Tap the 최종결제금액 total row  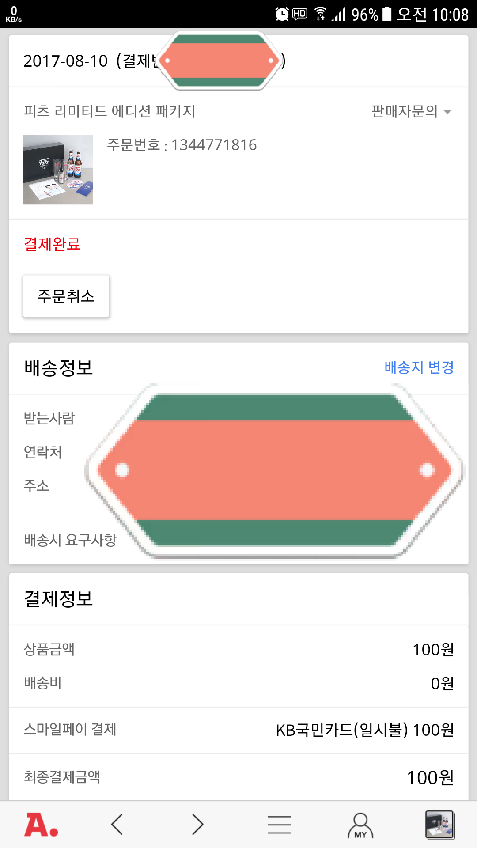click(x=238, y=777)
